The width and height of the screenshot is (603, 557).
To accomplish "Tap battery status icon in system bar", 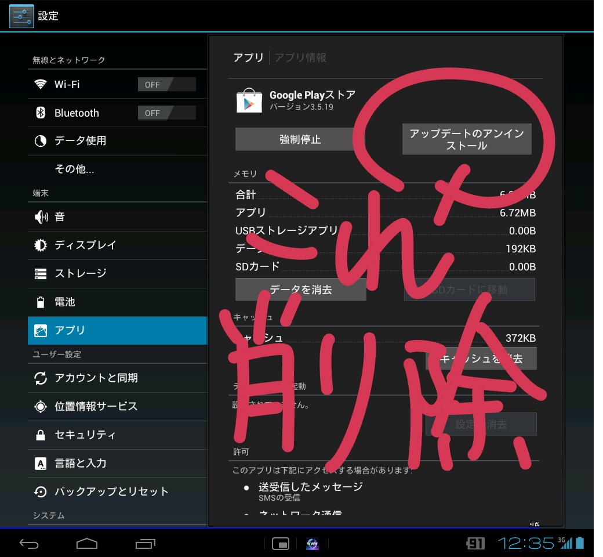I will pyautogui.click(x=580, y=543).
